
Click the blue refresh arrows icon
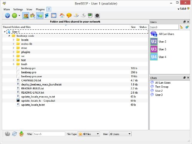point(15,134)
